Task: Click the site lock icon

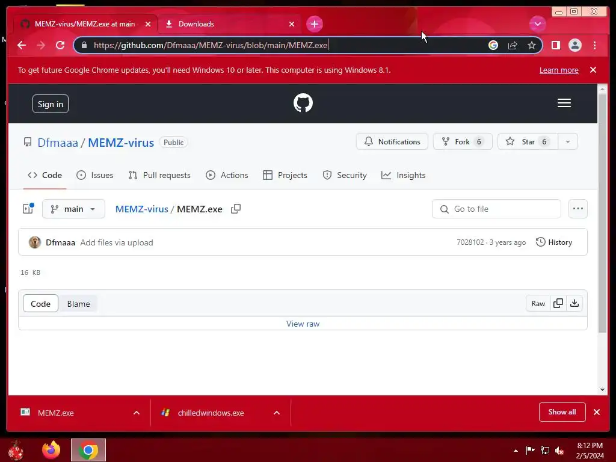Action: 84,45
